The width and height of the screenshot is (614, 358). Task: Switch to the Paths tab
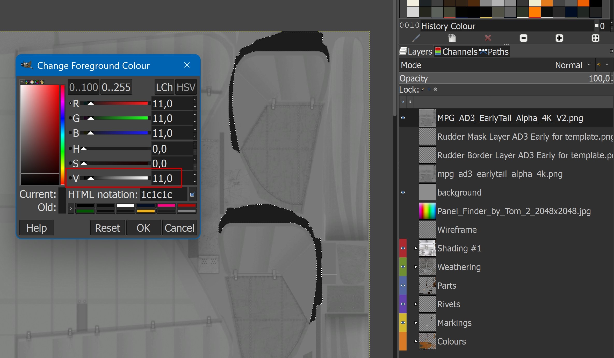pos(494,52)
